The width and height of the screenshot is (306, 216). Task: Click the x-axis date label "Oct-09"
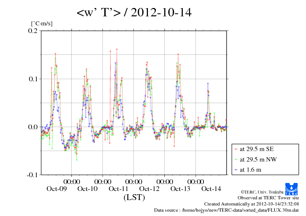point(57,189)
